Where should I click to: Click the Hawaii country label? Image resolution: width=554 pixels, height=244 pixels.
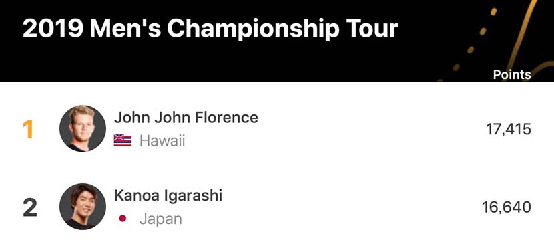162,141
